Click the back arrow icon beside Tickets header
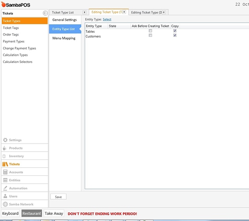The width and height of the screenshot is (249, 221). (x=45, y=13)
